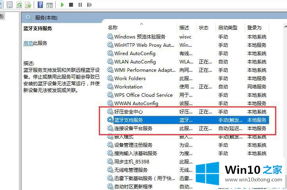Viewport: 287px width, 190px height.
Task: Click the Export List toolbar icon
Action: coord(28,5)
